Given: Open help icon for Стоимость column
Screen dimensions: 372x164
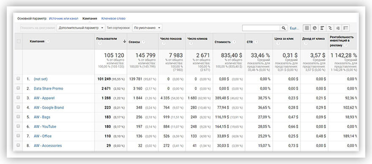Looking at the screenshot, I should coord(234,42).
